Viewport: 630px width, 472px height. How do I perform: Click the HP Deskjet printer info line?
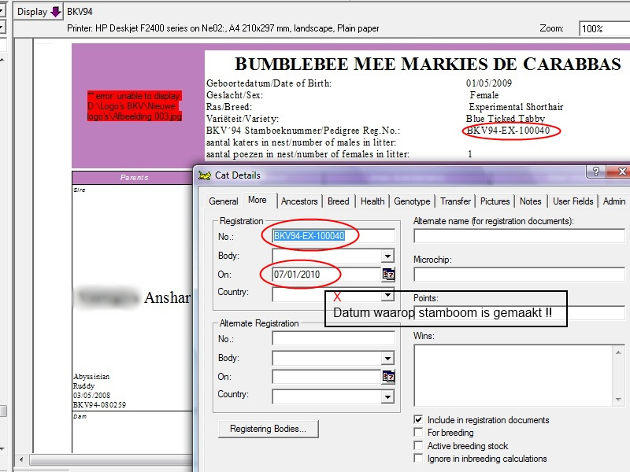coord(223,28)
